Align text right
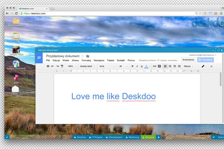224x149 pixels. 175,66
